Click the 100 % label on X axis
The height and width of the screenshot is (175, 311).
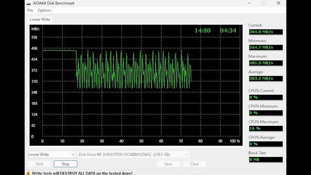click(235, 141)
